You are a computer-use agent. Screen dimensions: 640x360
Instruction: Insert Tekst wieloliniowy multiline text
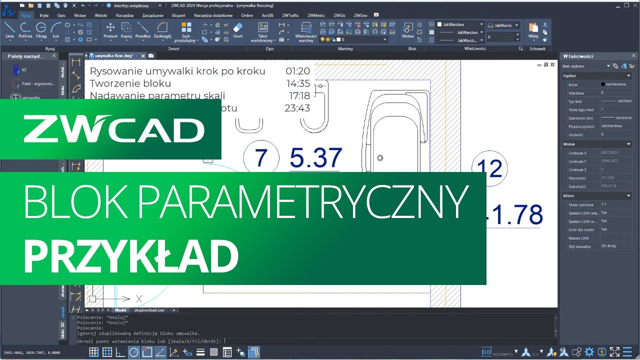pos(262,31)
